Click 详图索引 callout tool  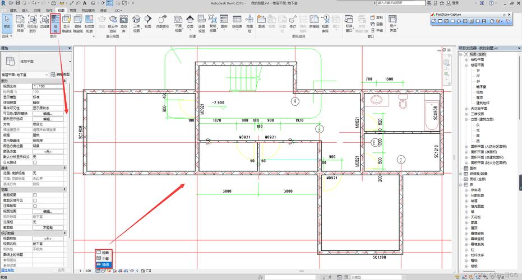tap(163, 22)
